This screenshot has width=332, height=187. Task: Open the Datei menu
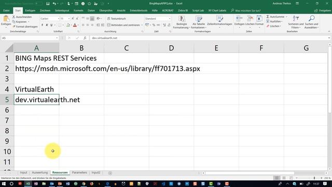[6, 10]
